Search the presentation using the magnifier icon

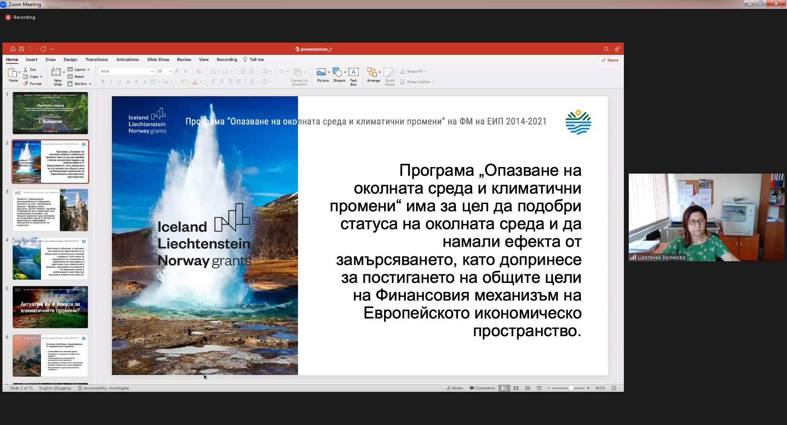pos(606,49)
